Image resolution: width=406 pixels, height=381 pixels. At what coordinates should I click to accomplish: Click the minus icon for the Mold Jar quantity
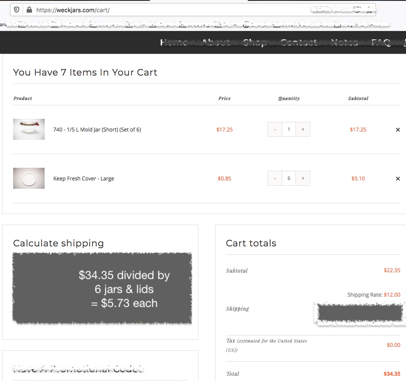[x=275, y=129]
